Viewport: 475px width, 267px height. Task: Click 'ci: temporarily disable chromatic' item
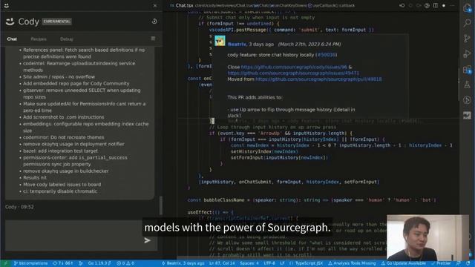(60, 191)
